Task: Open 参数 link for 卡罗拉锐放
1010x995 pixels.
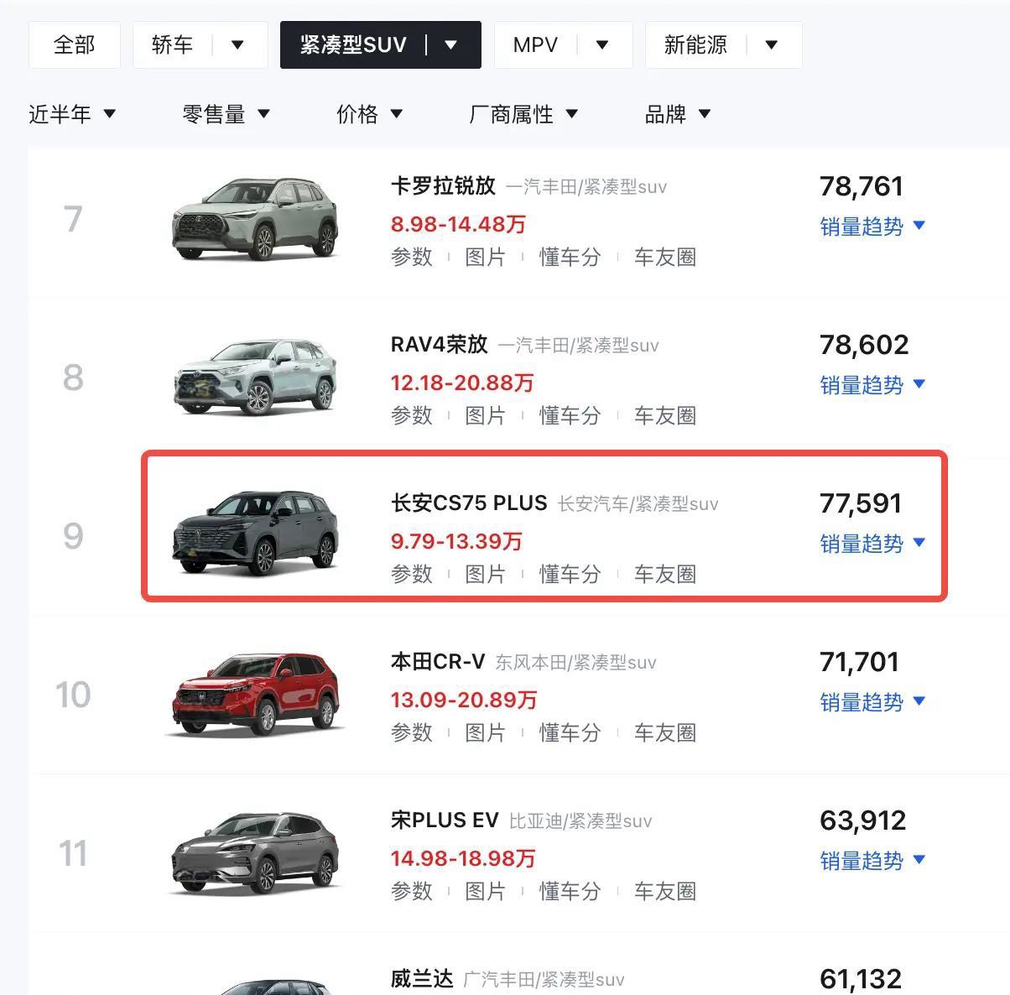Action: pos(412,257)
